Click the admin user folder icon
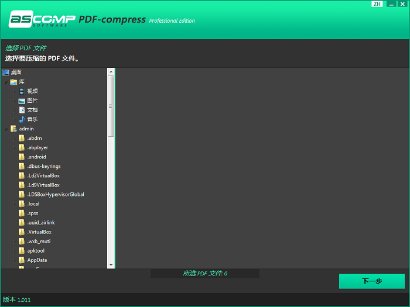The width and height of the screenshot is (410, 307). tap(13, 129)
